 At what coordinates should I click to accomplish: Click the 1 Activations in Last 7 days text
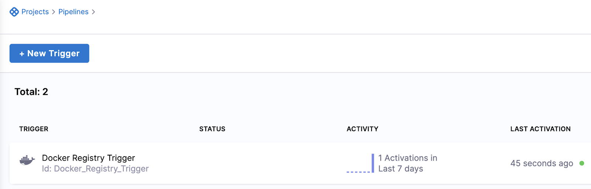coord(408,163)
